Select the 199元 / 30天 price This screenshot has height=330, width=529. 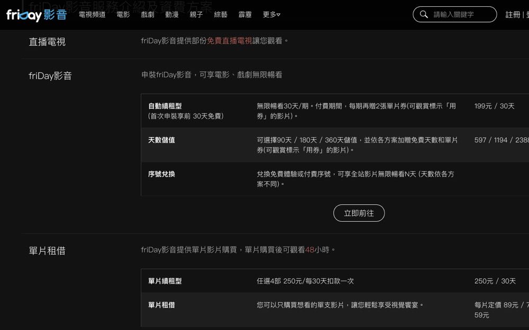(x=494, y=106)
